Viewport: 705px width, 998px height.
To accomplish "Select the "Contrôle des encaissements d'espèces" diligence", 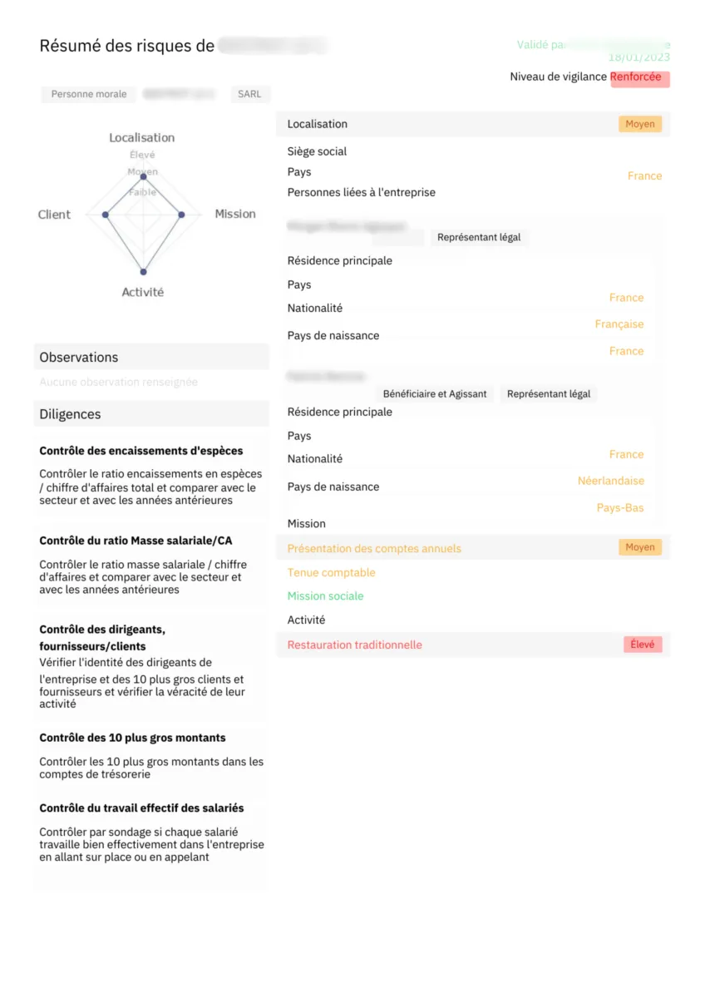I will tap(141, 451).
